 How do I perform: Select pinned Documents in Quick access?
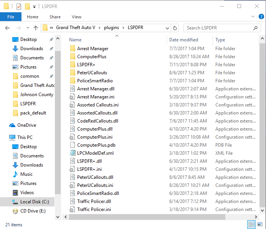(32, 58)
